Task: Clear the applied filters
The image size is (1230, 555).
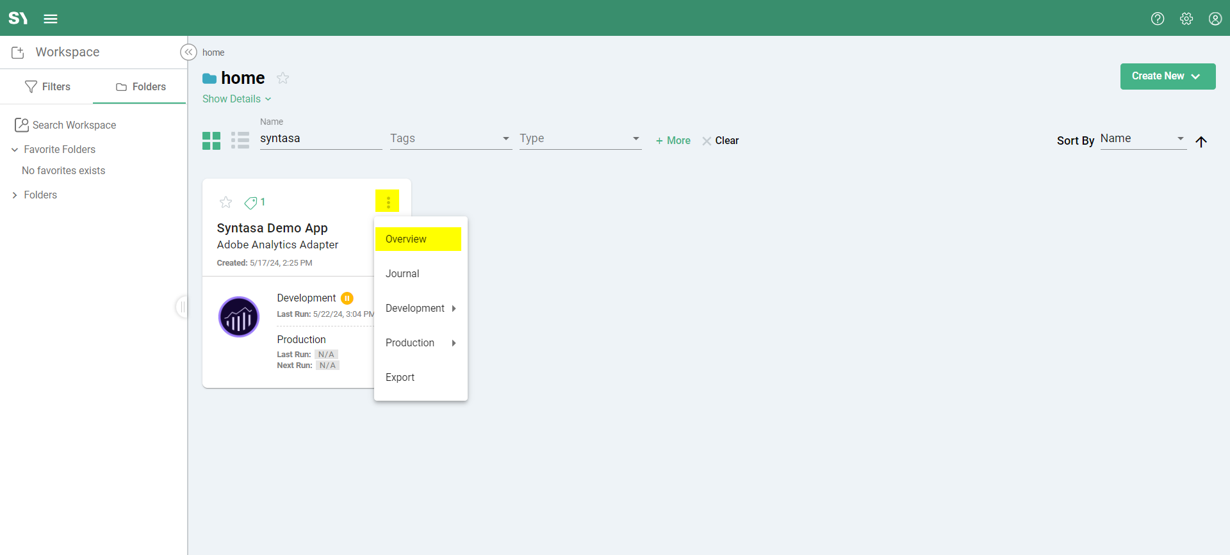Action: pyautogui.click(x=721, y=141)
